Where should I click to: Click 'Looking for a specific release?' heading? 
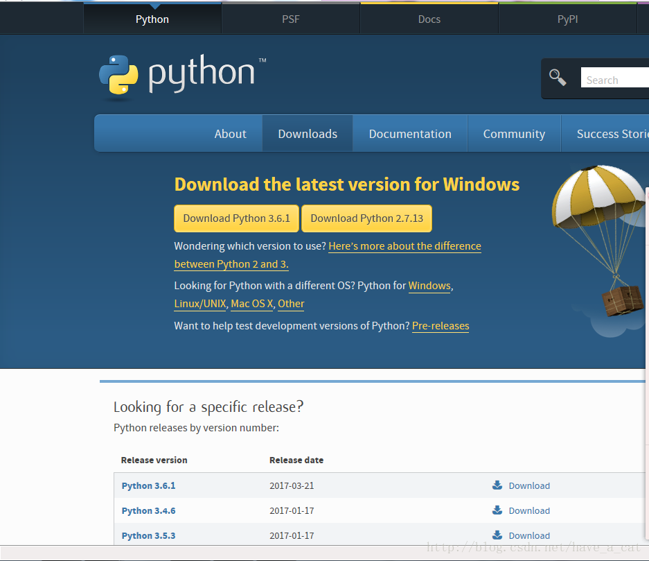point(208,407)
